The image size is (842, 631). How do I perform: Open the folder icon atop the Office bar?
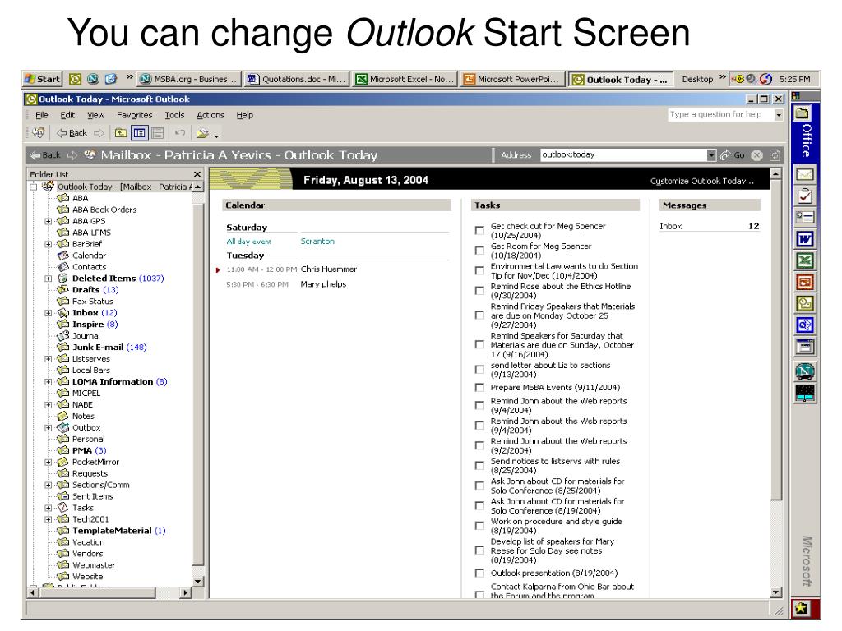point(802,113)
